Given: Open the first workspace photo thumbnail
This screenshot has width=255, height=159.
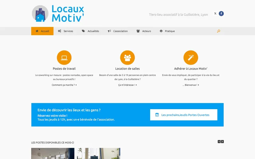Looking at the screenshot, I should (53, 154).
